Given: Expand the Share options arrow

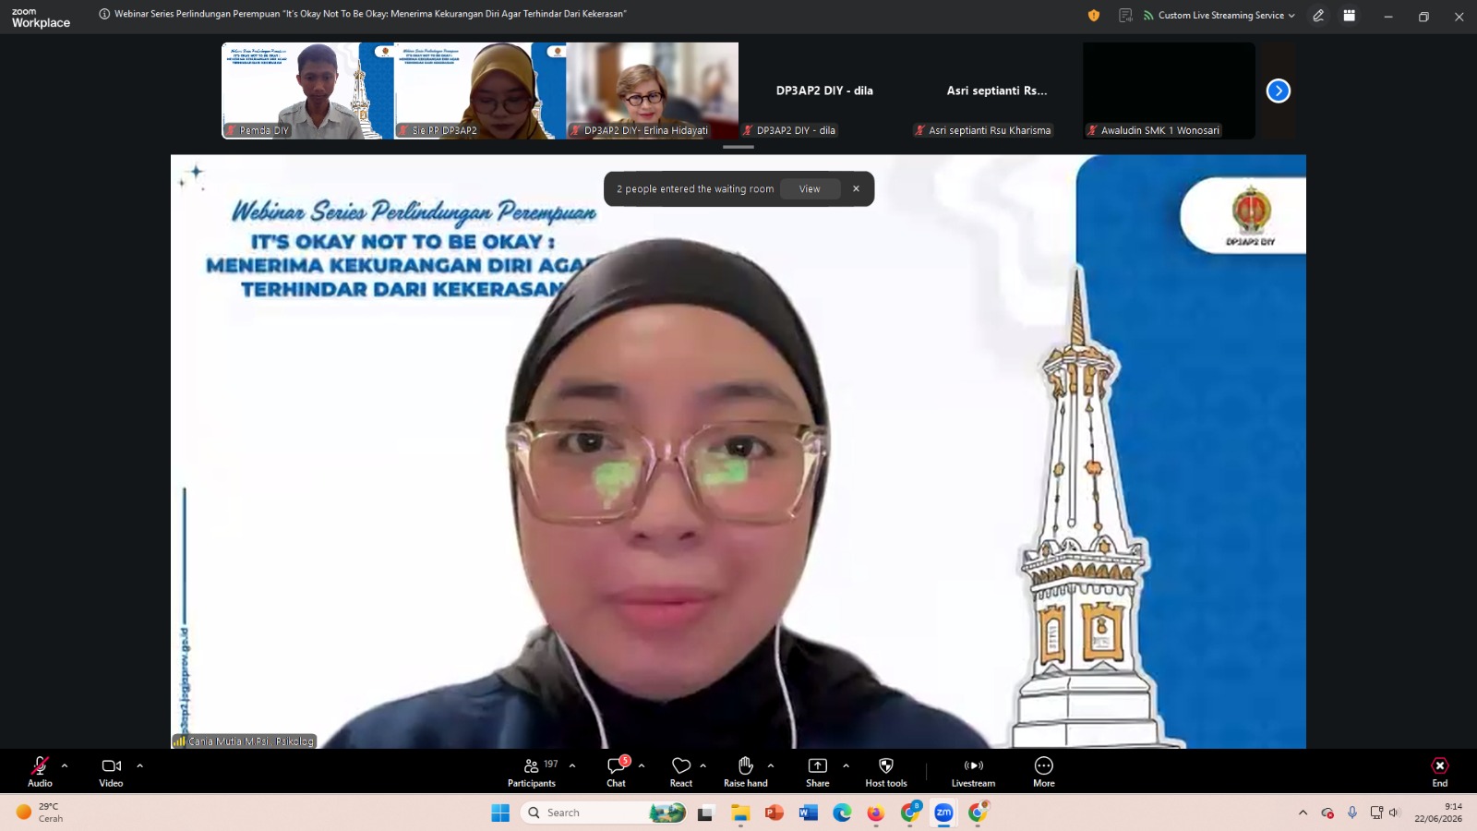Looking at the screenshot, I should tap(846, 765).
